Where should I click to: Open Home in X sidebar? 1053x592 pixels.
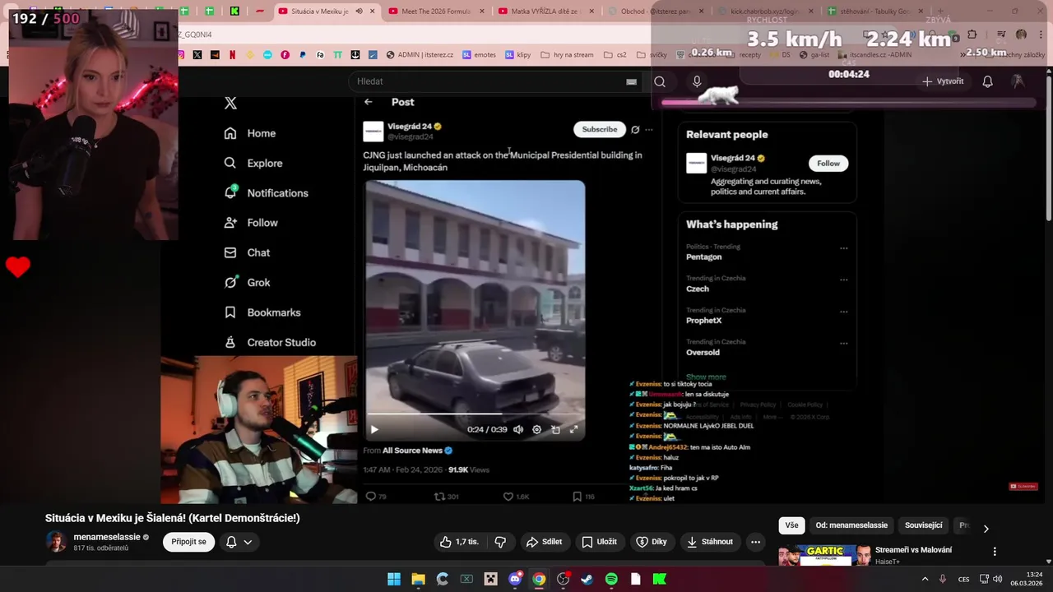250,133
